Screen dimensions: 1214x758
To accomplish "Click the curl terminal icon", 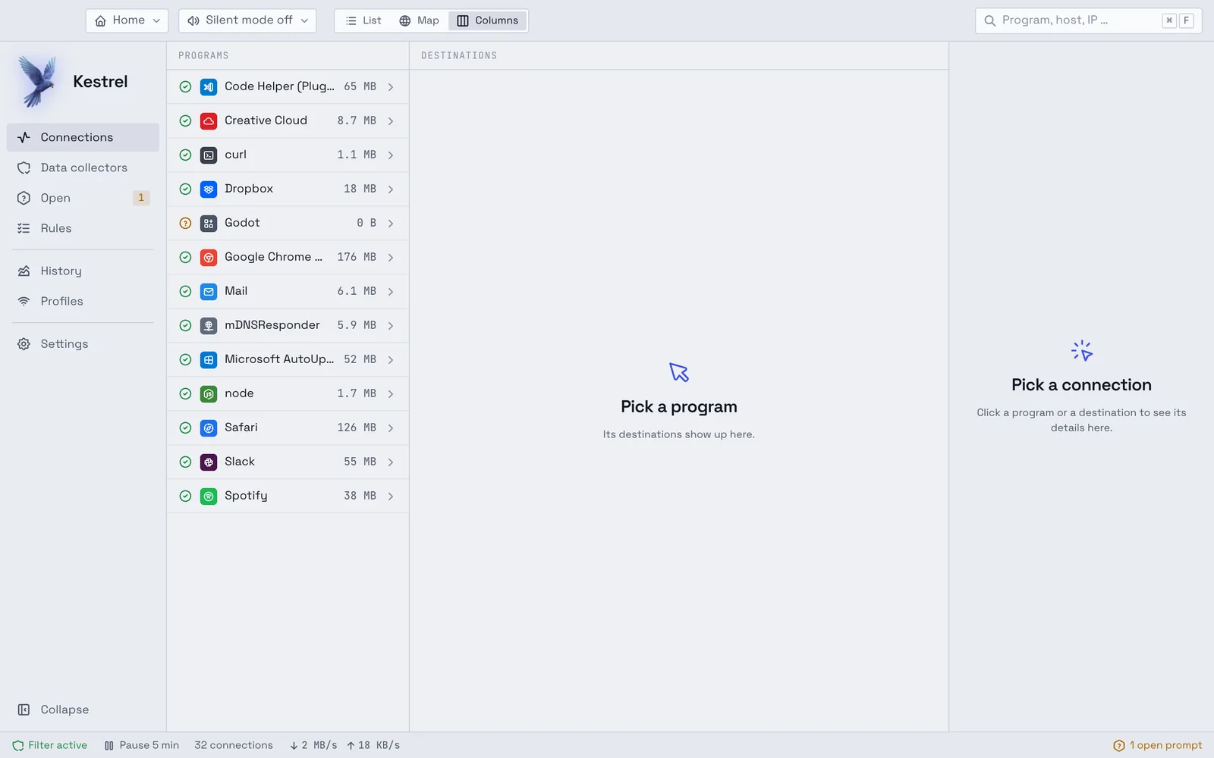I will pos(209,155).
